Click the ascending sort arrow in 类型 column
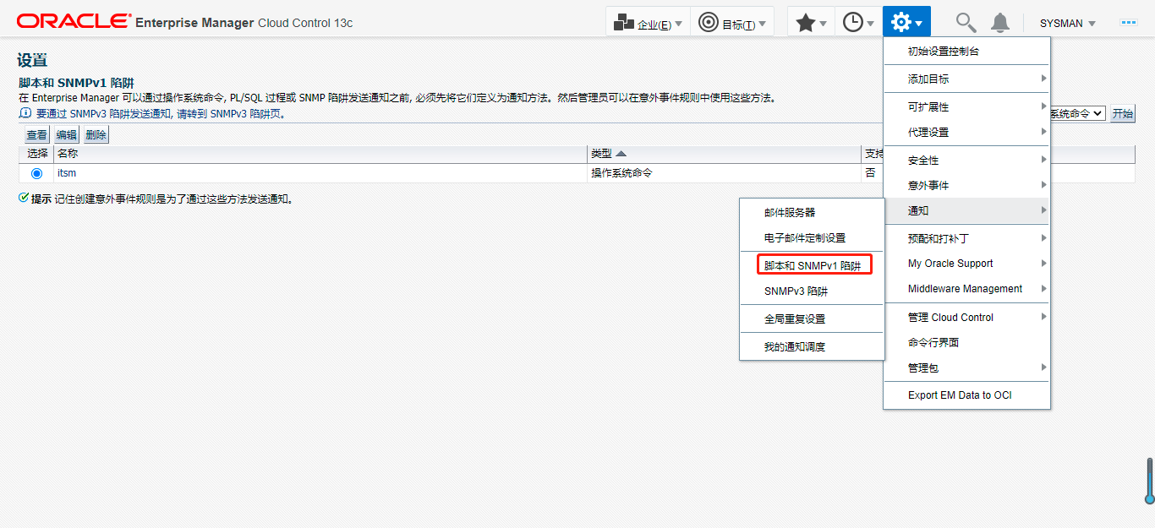This screenshot has width=1155, height=528. (x=621, y=154)
